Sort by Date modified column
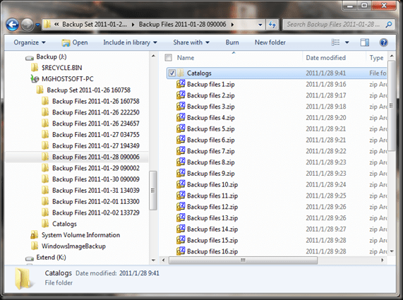 tap(325, 58)
